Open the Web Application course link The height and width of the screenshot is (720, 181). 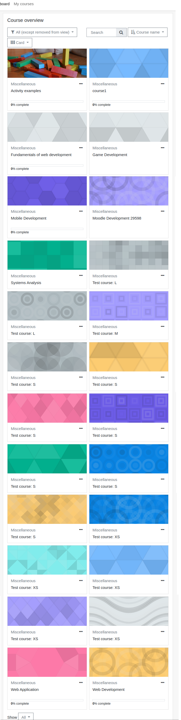point(25,690)
